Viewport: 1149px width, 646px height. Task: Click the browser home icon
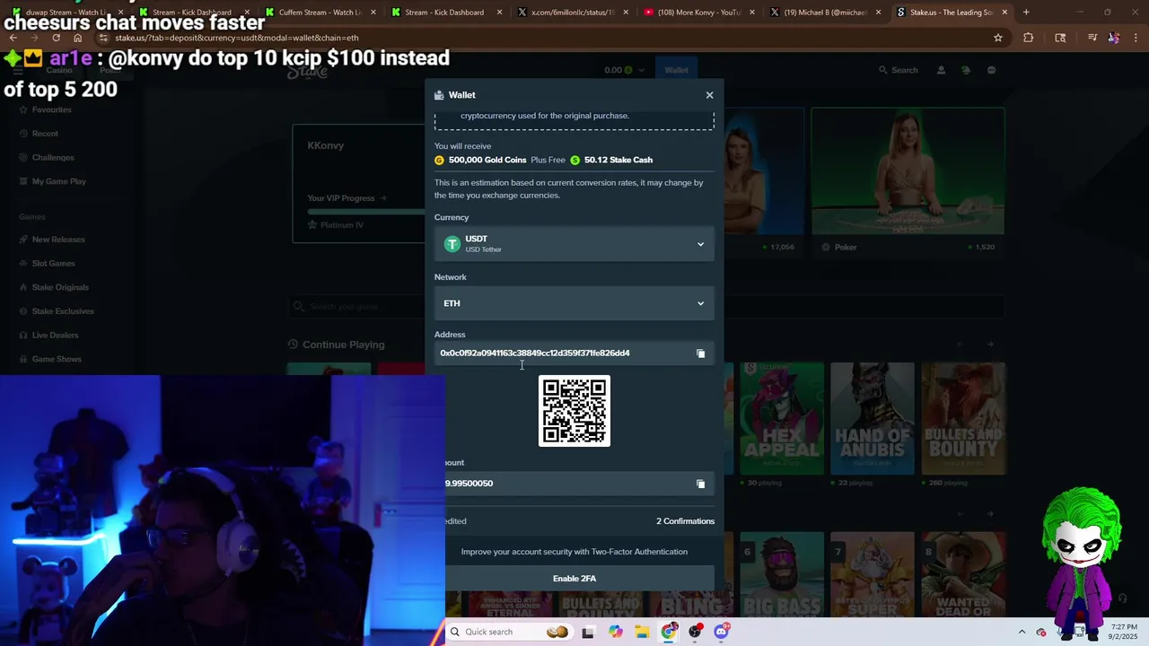pos(77,38)
